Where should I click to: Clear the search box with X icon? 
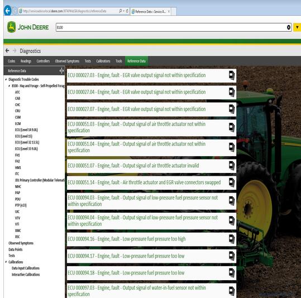click(288, 27)
